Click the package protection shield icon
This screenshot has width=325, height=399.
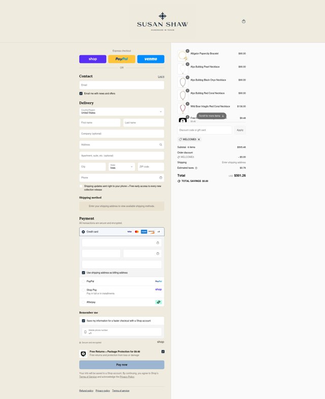click(x=83, y=354)
